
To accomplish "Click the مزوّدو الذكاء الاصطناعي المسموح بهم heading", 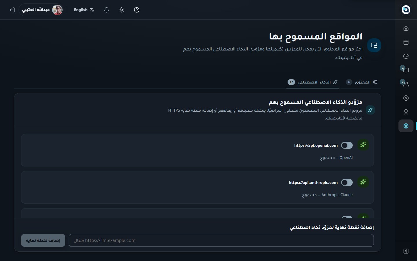I will click(316, 102).
